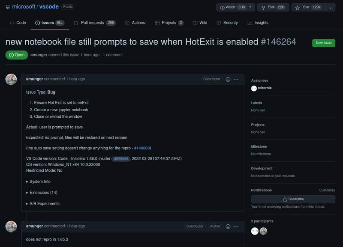Image resolution: width=343 pixels, height=247 pixels.
Task: Open the microsoft organization link
Action: [24, 7]
